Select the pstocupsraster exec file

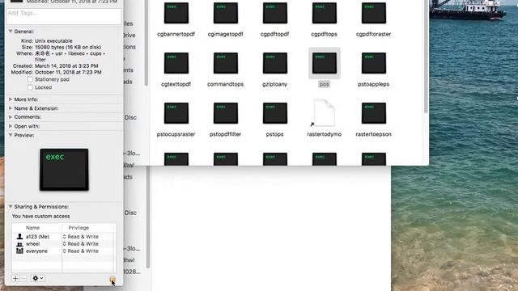[x=176, y=113]
